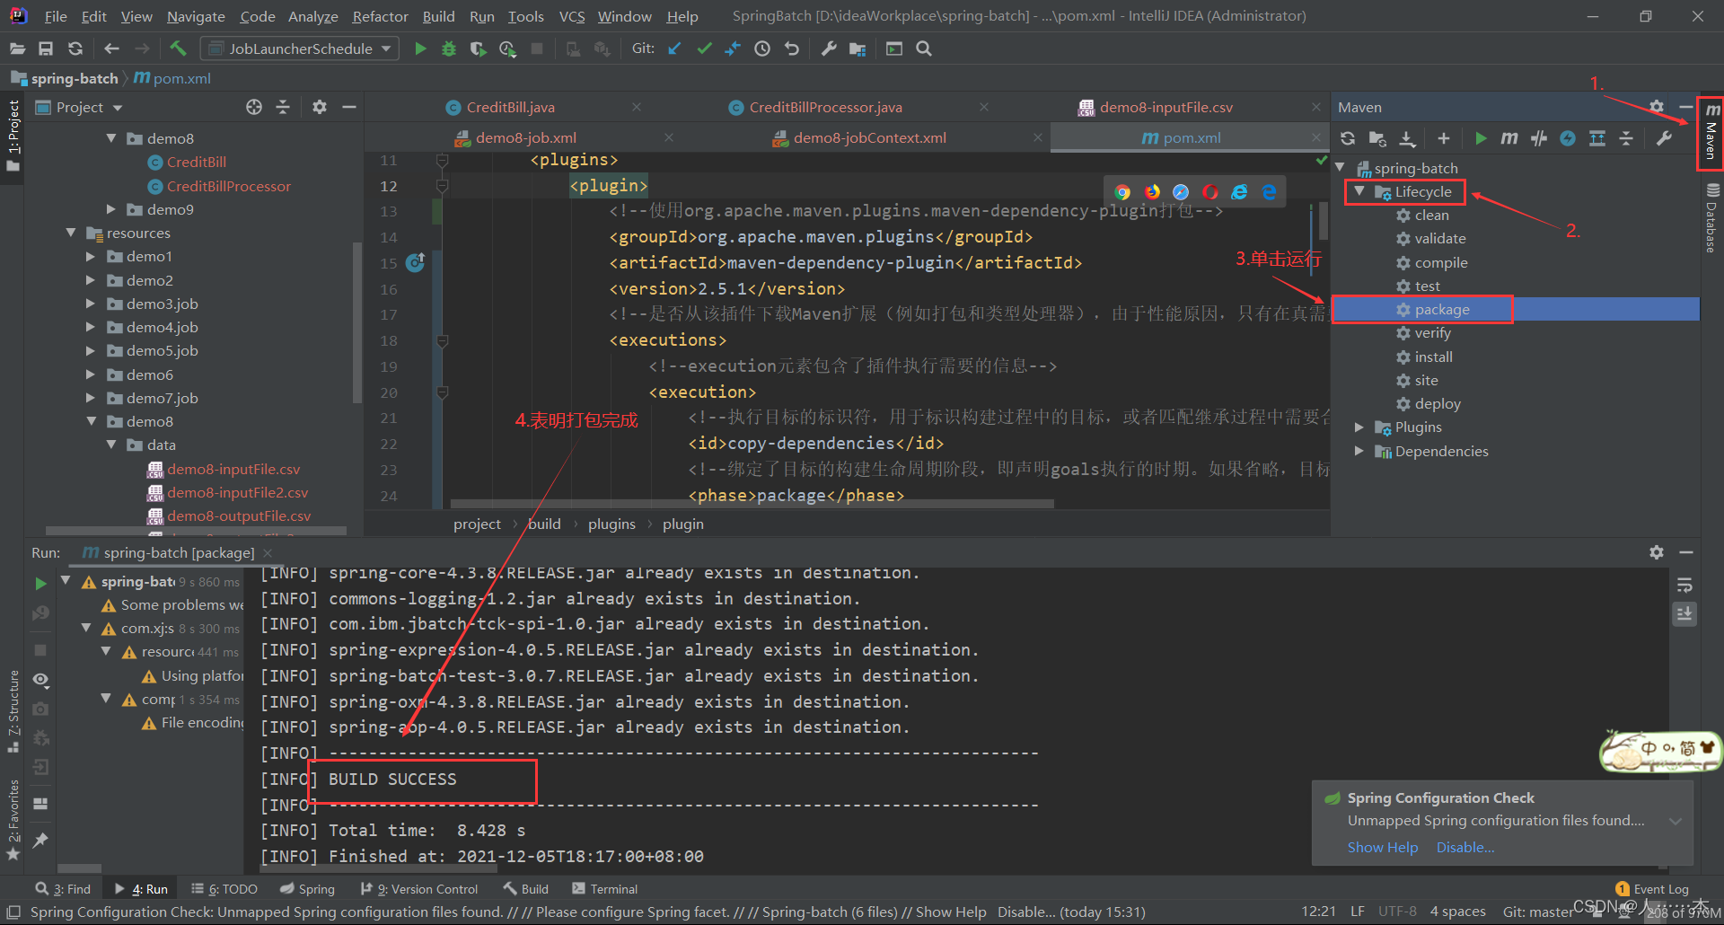
Task: Execute a Maven goal via the m icon
Action: [1508, 138]
